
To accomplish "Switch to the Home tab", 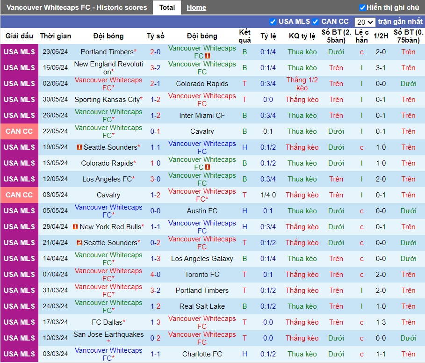I will pyautogui.click(x=196, y=7).
